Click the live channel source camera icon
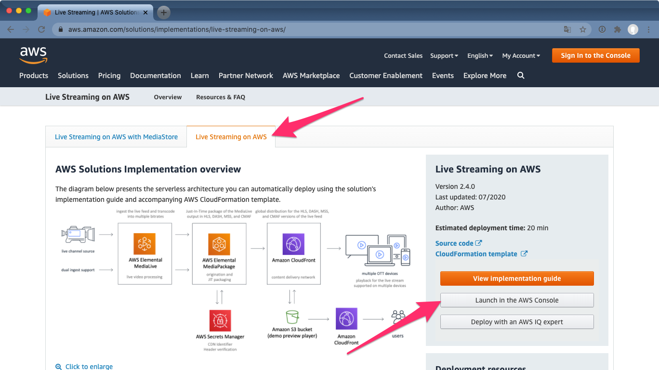659x370 pixels. [x=78, y=235]
